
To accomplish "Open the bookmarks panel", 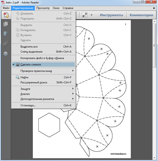I will point(5,34).
